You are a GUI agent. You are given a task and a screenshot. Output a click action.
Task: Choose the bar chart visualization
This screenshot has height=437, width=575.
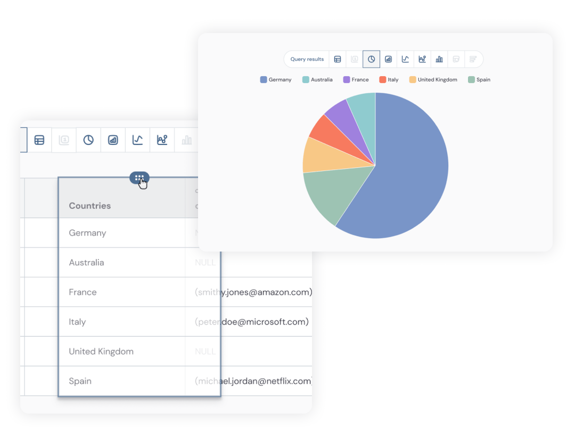(439, 59)
